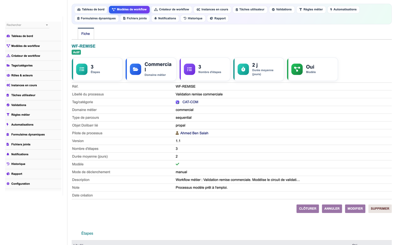Click the MODIFIER button
The height and width of the screenshot is (245, 396).
(x=355, y=209)
